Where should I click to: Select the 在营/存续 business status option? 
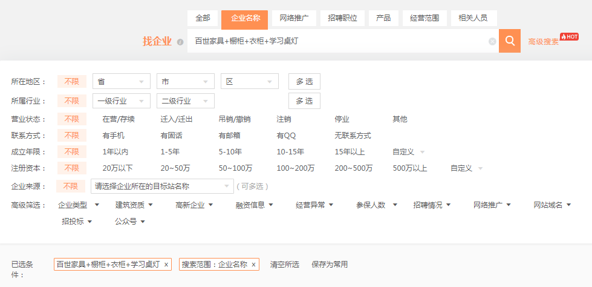(119, 119)
